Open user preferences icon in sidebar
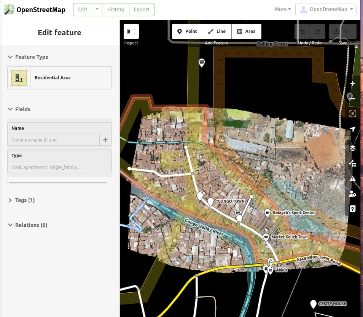This screenshot has height=317, width=363. [x=352, y=194]
